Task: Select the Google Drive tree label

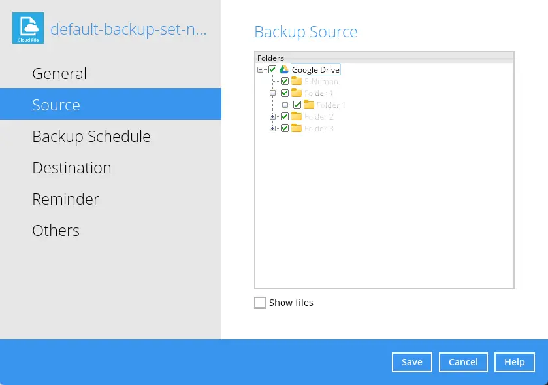Action: [315, 70]
